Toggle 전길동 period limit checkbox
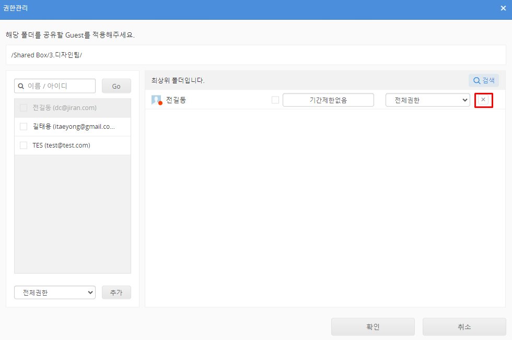The image size is (512, 340). [x=275, y=100]
